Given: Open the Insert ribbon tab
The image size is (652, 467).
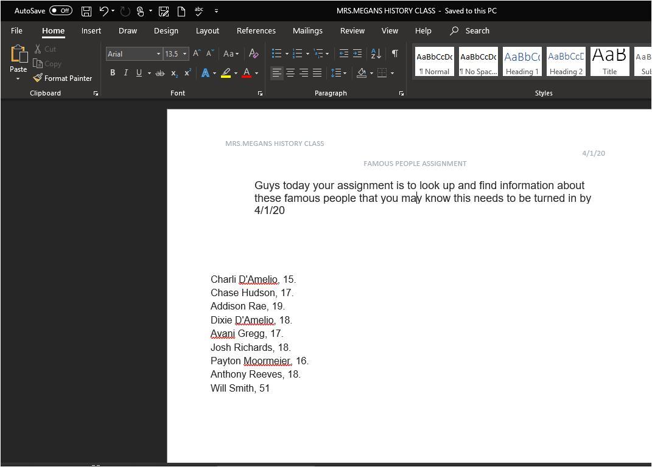Looking at the screenshot, I should point(91,30).
